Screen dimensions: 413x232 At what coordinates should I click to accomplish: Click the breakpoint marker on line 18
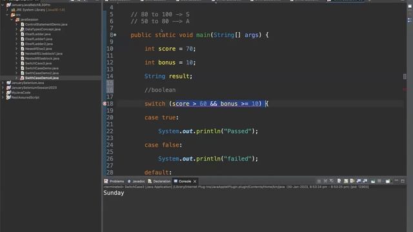click(x=105, y=104)
